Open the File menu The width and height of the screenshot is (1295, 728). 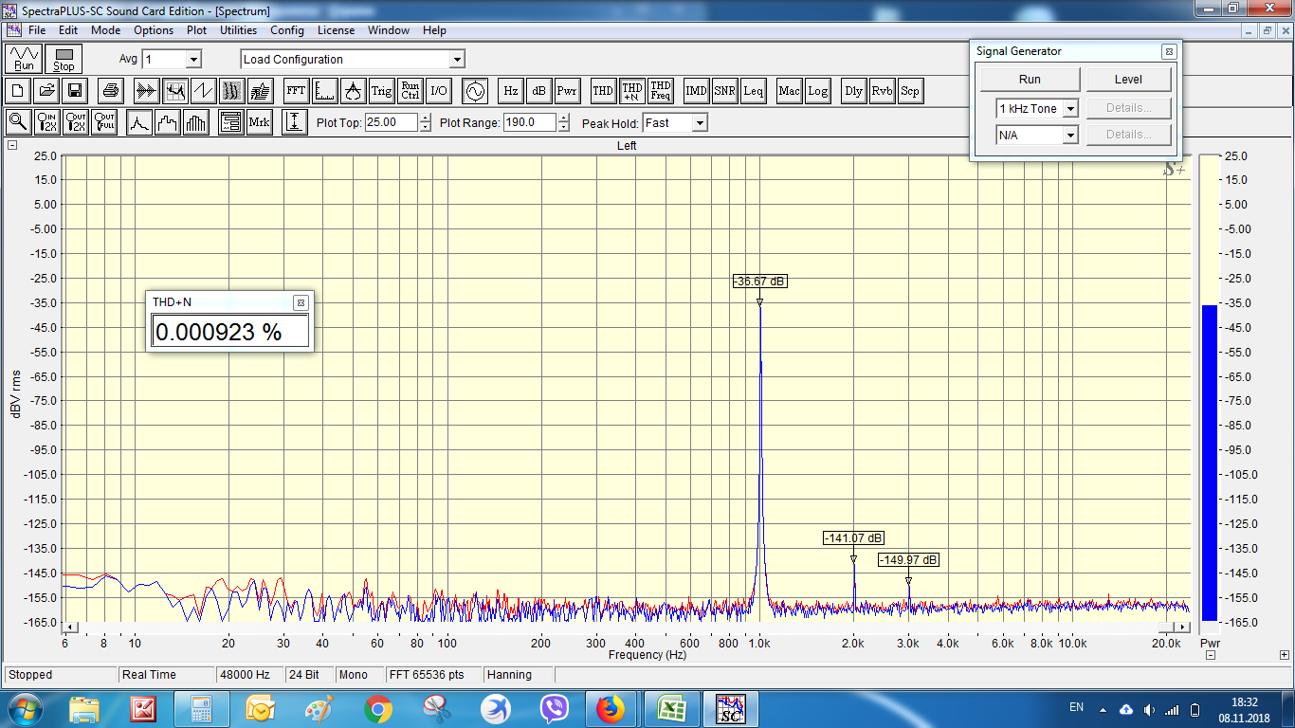[37, 30]
